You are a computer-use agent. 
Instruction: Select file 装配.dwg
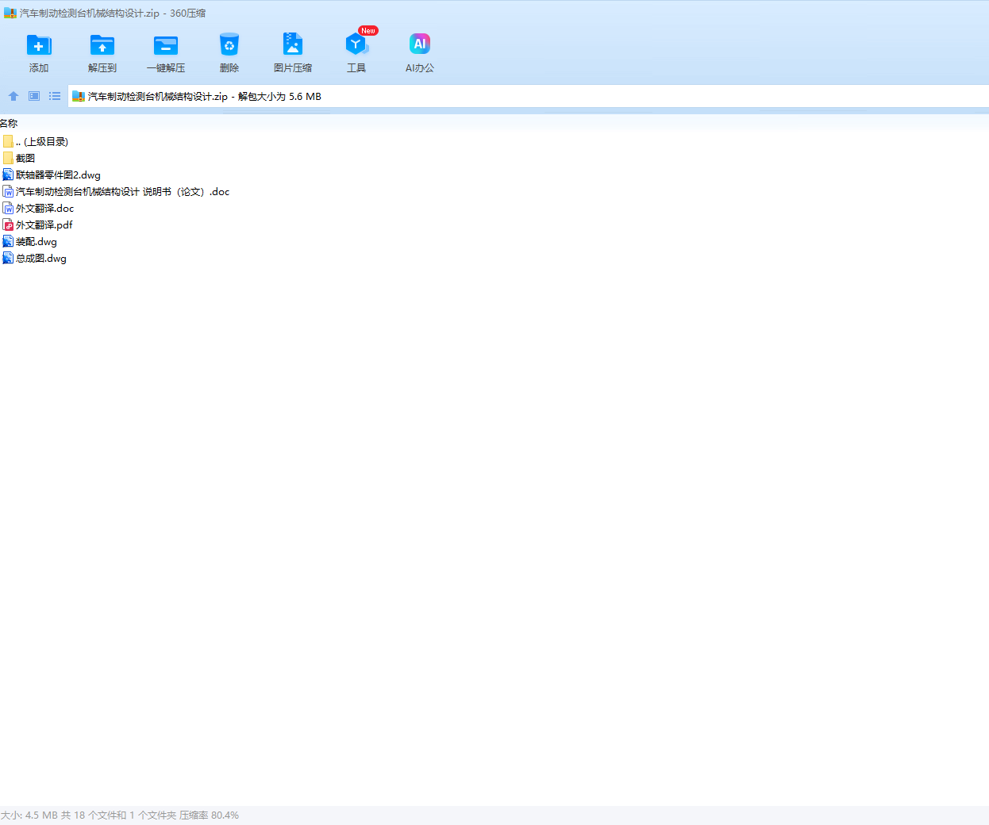pos(30,241)
